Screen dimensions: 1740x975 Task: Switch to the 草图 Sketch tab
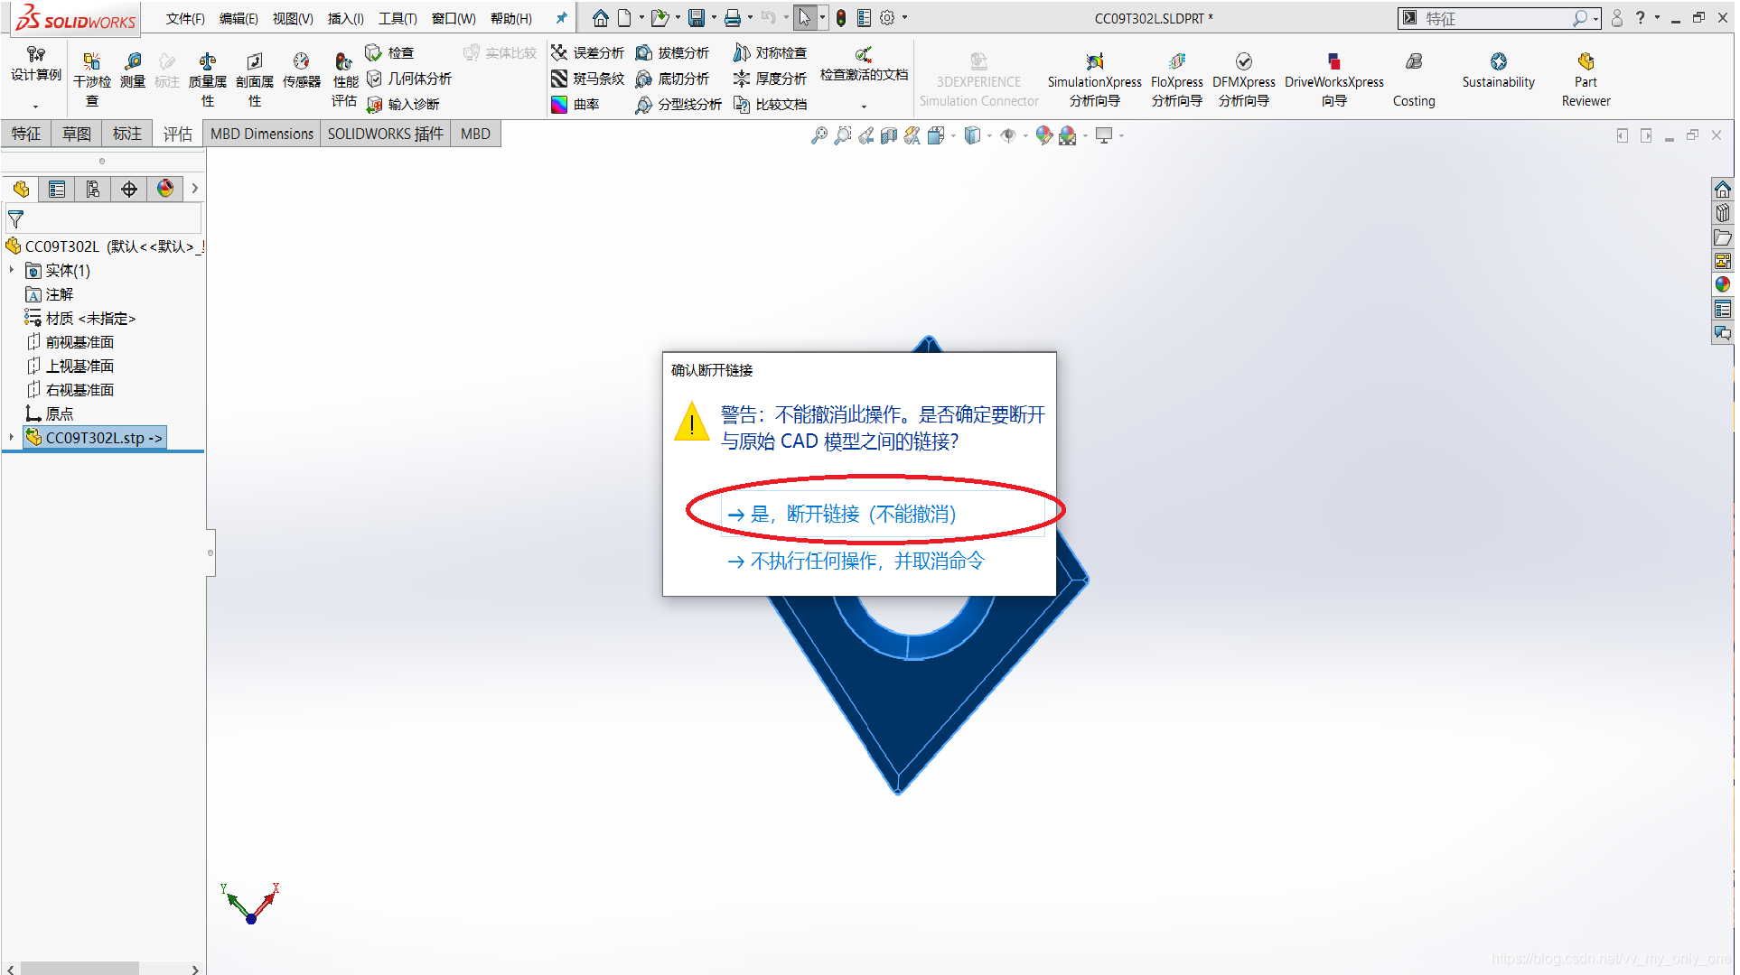click(x=76, y=134)
